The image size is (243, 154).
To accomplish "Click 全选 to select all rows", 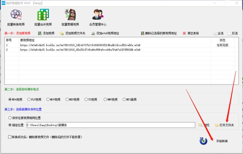I will pos(218,33).
